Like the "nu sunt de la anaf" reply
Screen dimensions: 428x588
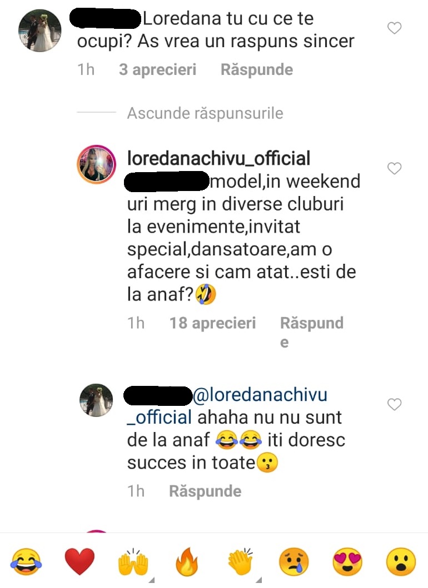[394, 405]
